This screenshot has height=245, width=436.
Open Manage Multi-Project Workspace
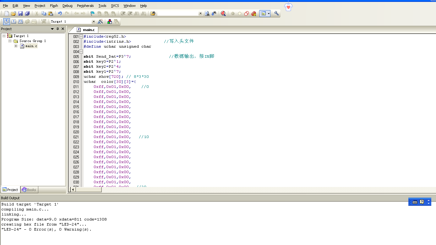point(116,21)
